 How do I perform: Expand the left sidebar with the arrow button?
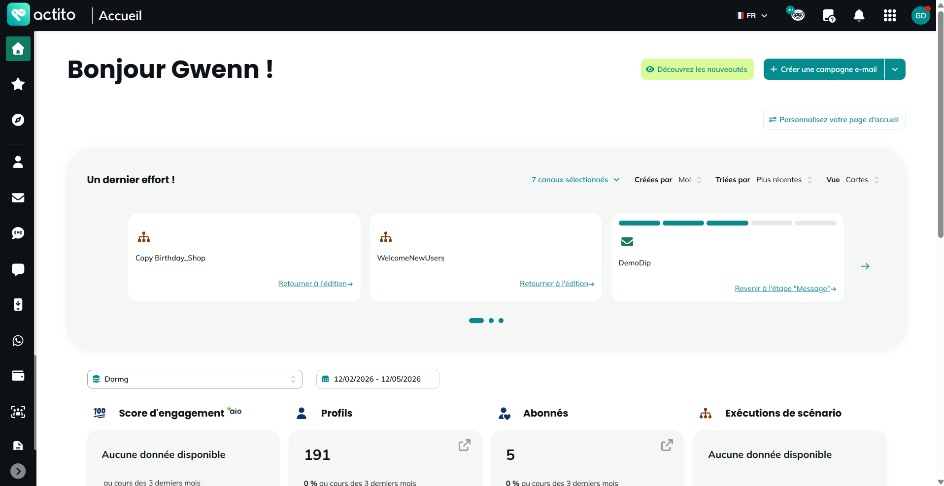(18, 471)
